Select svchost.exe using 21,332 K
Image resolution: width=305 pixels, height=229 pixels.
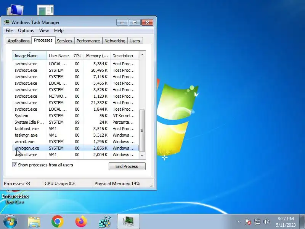[75, 103]
